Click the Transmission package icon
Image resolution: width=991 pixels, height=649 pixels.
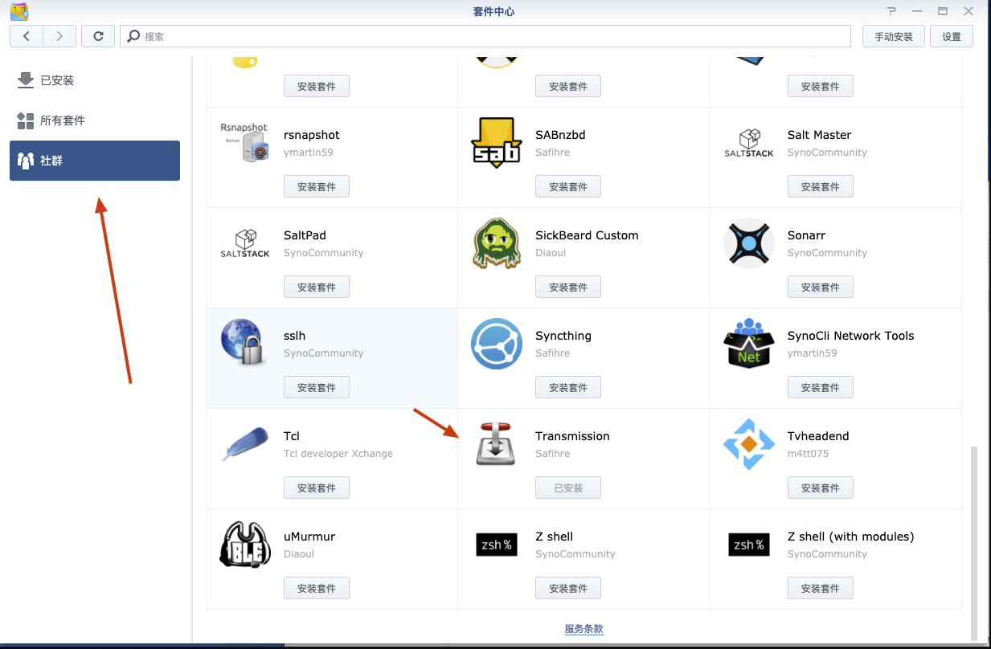pos(496,444)
